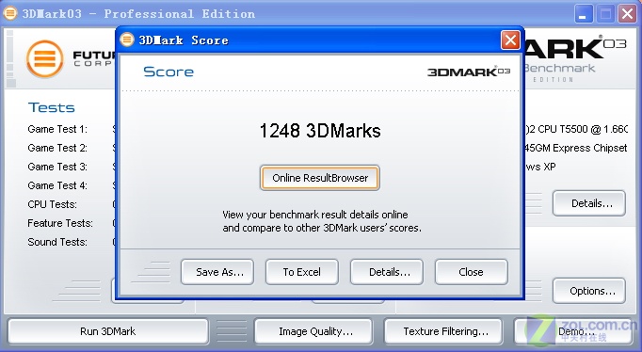Select the 1248 3DMarks score text
642x352 pixels.
coord(320,131)
